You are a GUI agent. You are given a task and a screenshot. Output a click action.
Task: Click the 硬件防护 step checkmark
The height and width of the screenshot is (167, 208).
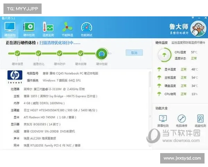pyautogui.click(x=60, y=53)
